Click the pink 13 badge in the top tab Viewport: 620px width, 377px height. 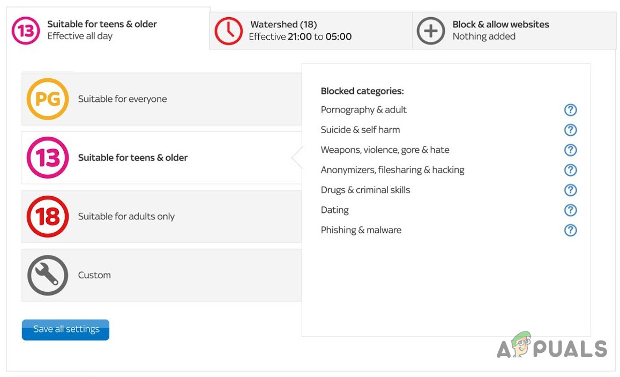[26, 31]
